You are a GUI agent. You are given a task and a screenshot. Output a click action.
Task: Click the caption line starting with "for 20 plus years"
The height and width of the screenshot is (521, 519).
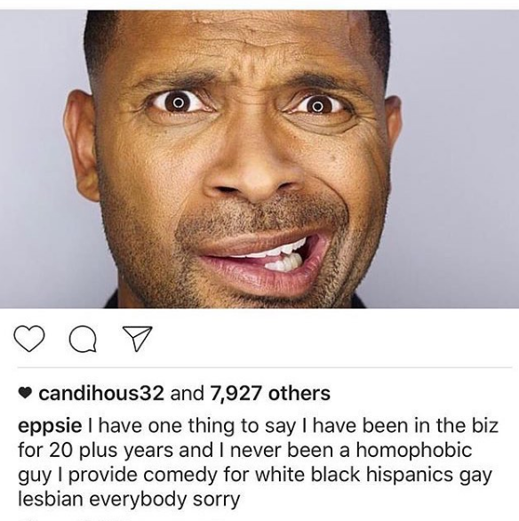click(245, 452)
